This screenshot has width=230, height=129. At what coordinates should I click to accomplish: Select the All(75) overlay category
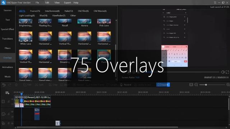point(22,11)
